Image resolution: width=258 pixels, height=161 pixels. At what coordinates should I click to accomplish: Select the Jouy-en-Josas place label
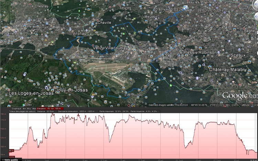[72, 90]
